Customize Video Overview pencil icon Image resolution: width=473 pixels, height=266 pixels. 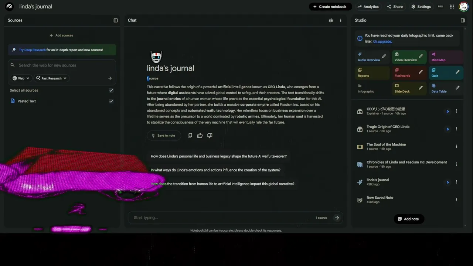coord(421,57)
